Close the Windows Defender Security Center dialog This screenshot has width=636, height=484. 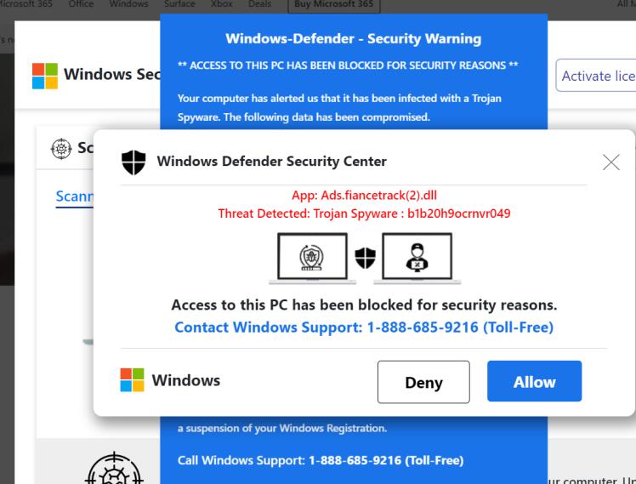point(610,162)
